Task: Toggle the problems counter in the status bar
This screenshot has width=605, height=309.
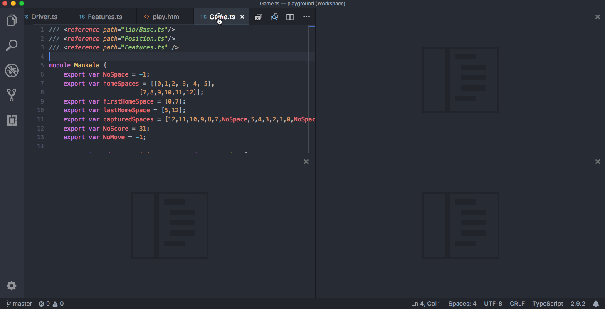Action: (43, 303)
